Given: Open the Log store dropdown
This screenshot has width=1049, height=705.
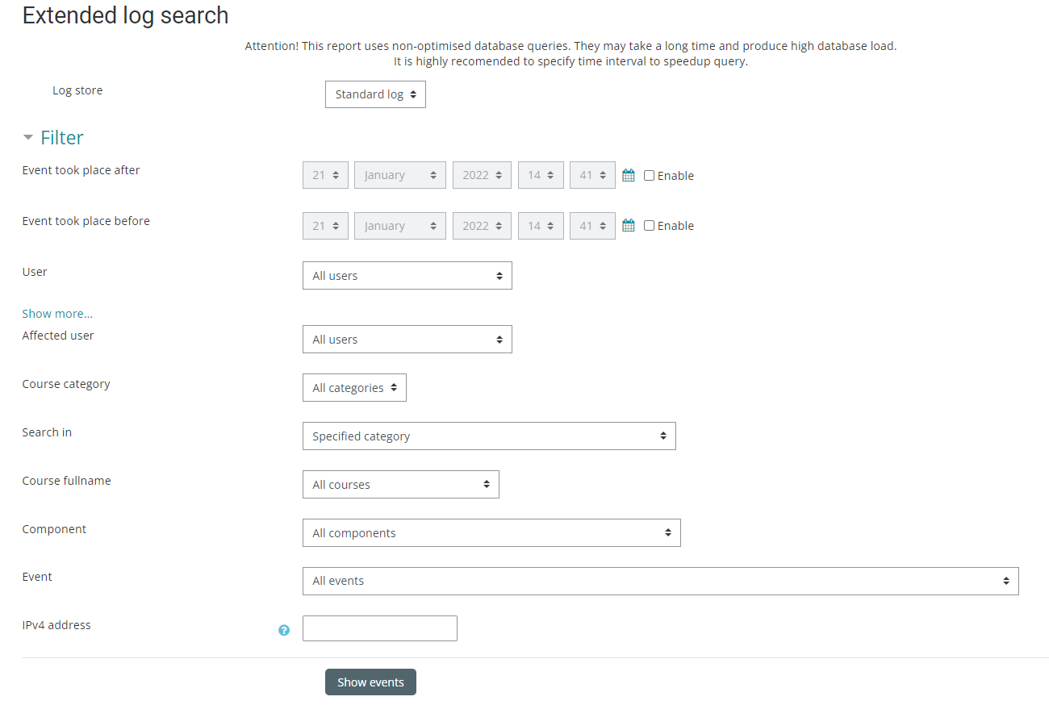Looking at the screenshot, I should click(375, 94).
